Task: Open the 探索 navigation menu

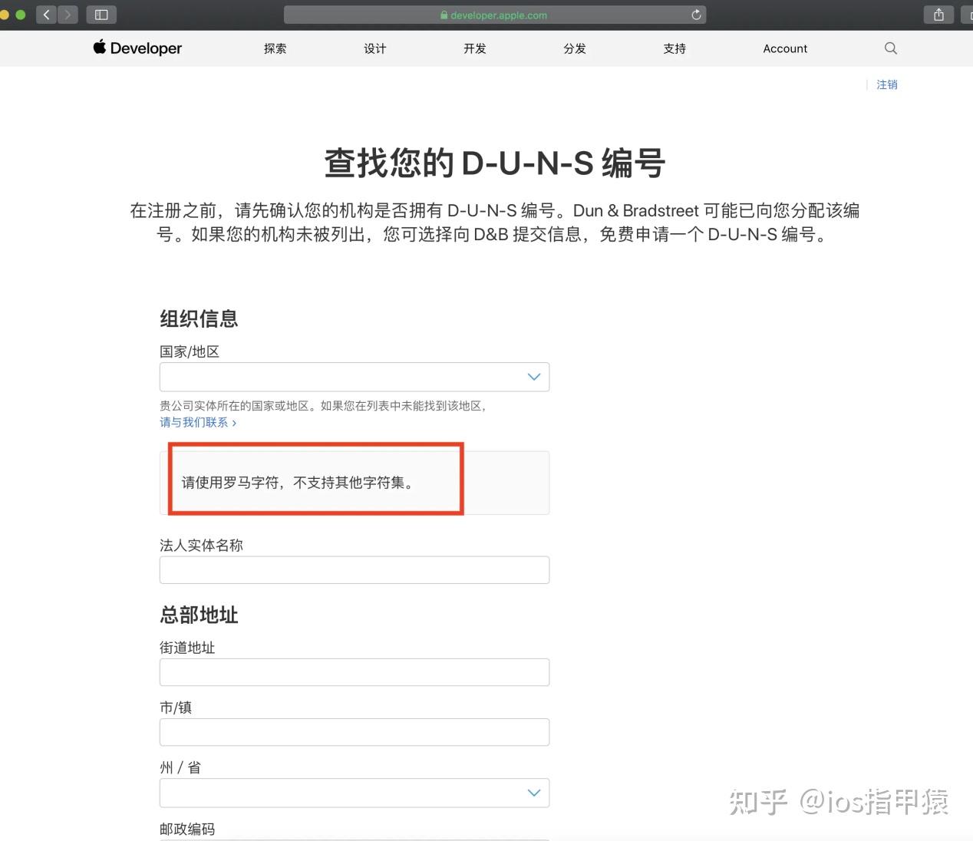Action: tap(275, 48)
